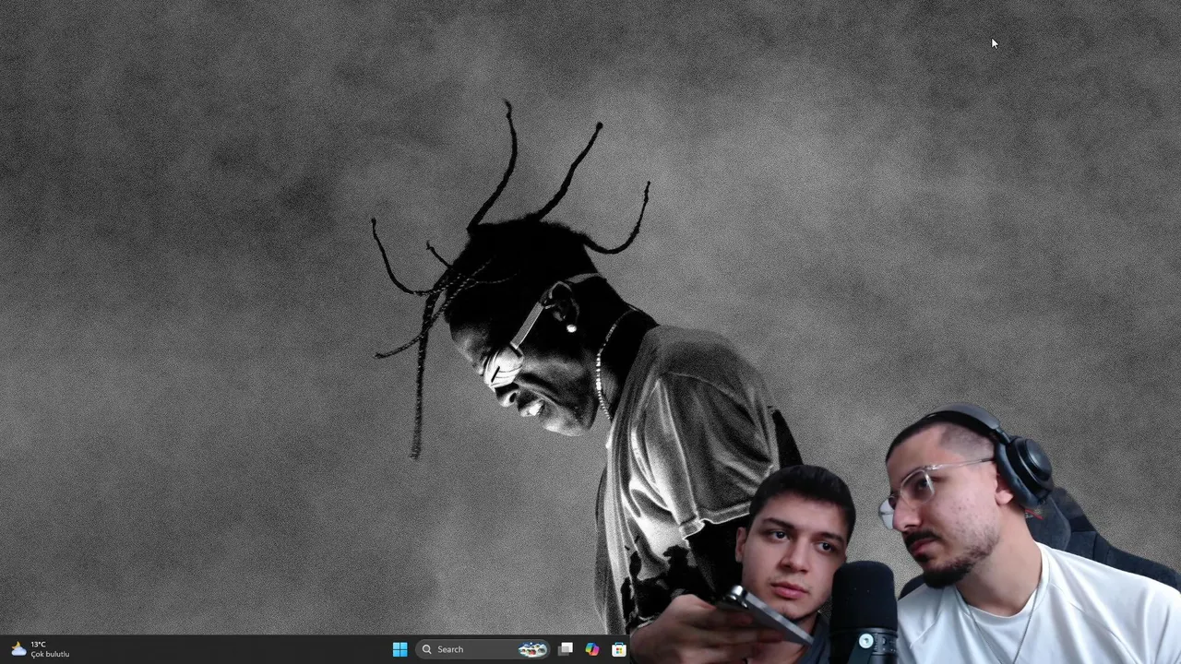The image size is (1181, 664).
Task: Launch Copilot from the taskbar
Action: pyautogui.click(x=592, y=649)
